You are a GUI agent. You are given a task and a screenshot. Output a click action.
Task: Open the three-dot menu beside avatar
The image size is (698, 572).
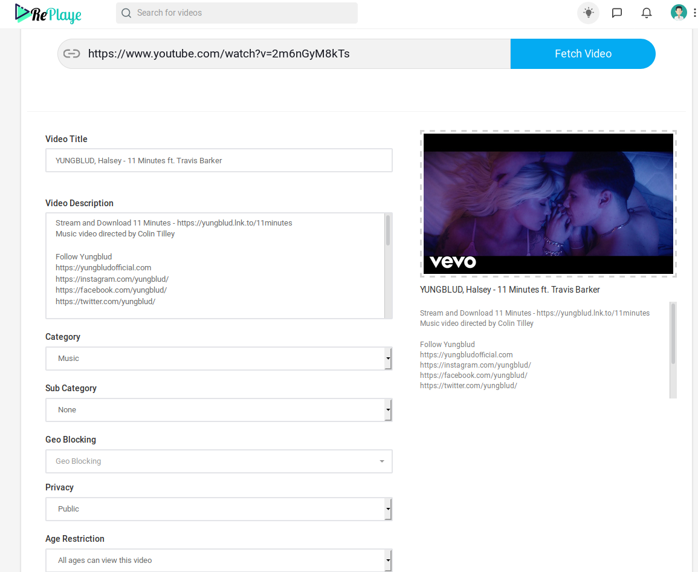pos(694,13)
